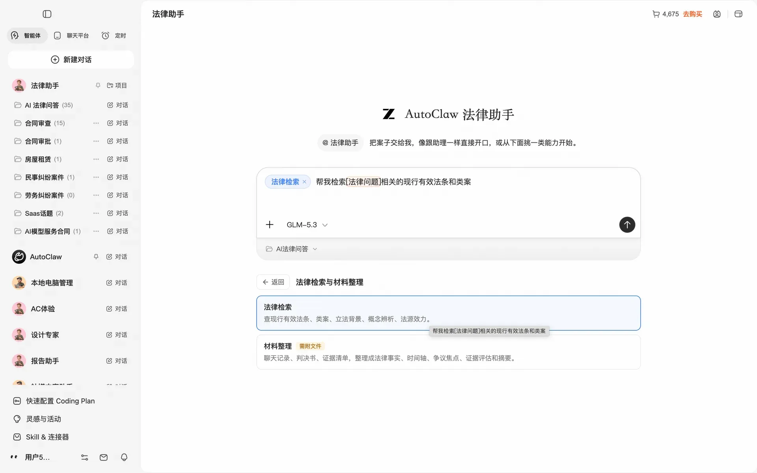757x473 pixels.
Task: Pin the AutoClaw agent
Action: click(x=96, y=257)
